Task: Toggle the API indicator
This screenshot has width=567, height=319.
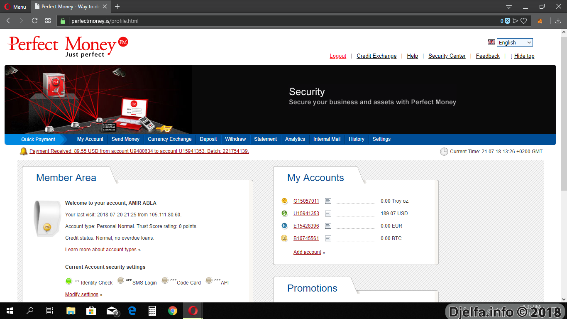Action: [209, 280]
